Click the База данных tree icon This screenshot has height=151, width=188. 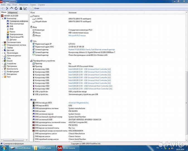pyautogui.click(x=5, y=74)
